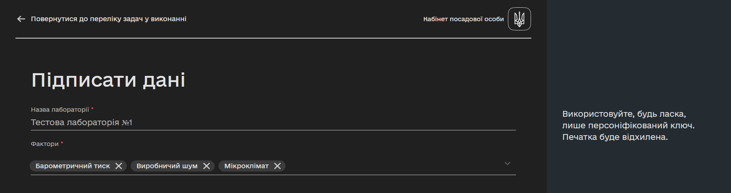Image resolution: width=731 pixels, height=193 pixels.
Task: Remove the Виробничий шум factor chip
Action: [x=207, y=166]
